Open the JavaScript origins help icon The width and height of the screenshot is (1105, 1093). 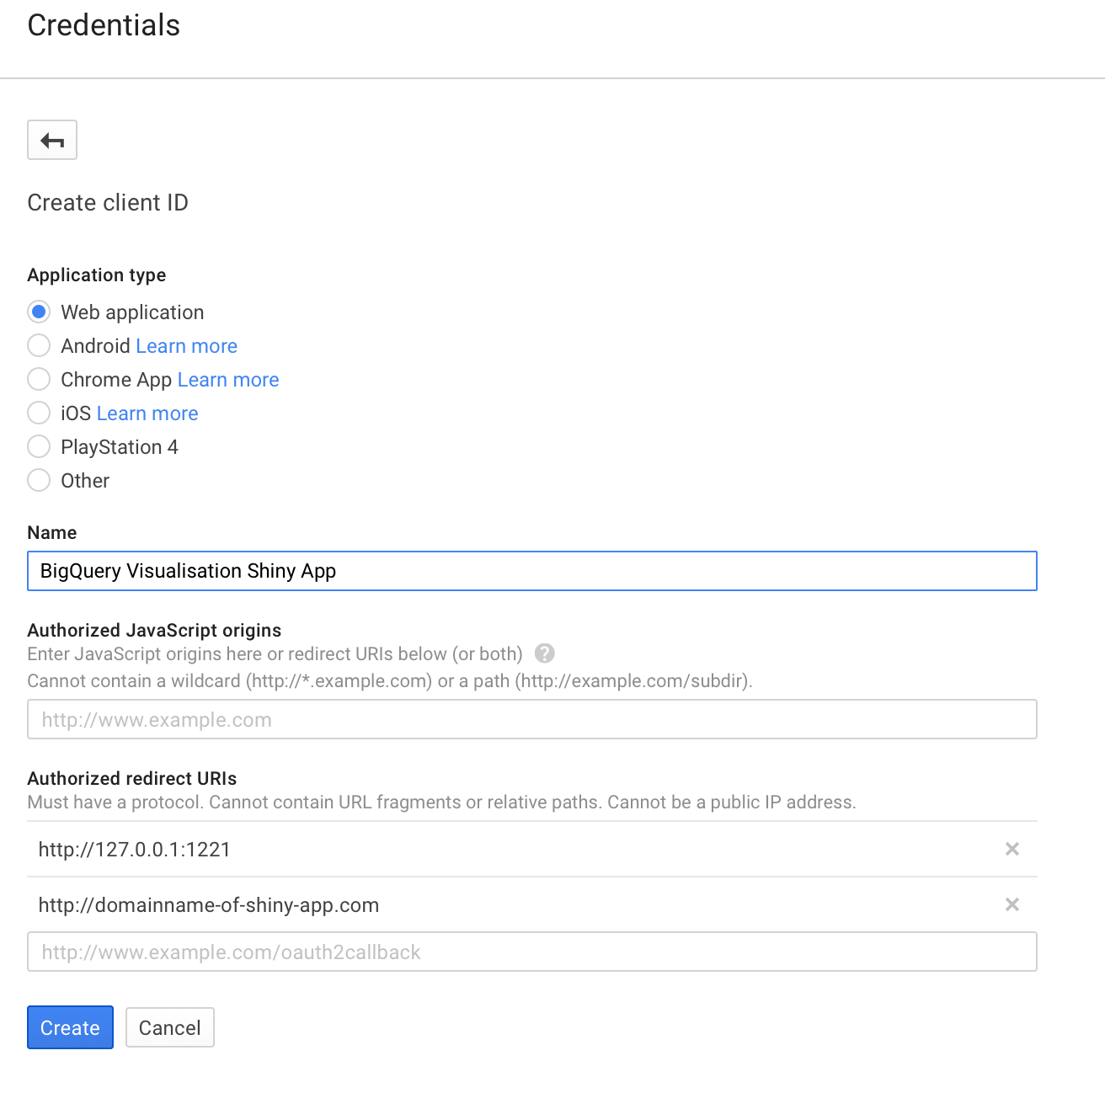pos(545,653)
